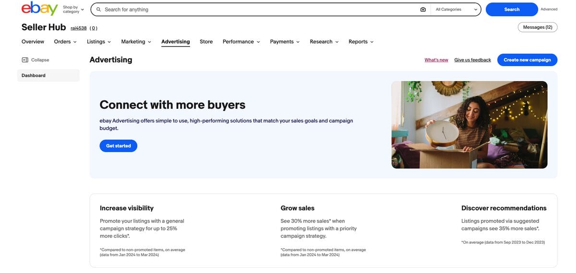The width and height of the screenshot is (576, 273).
Task: Click the eBay logo
Action: click(x=40, y=9)
